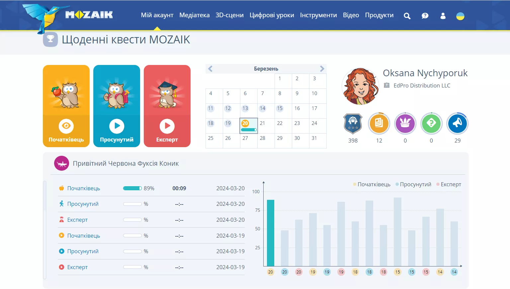Image resolution: width=510 pixels, height=289 pixels.
Task: Play the Просунутий quest card
Action: click(x=117, y=126)
